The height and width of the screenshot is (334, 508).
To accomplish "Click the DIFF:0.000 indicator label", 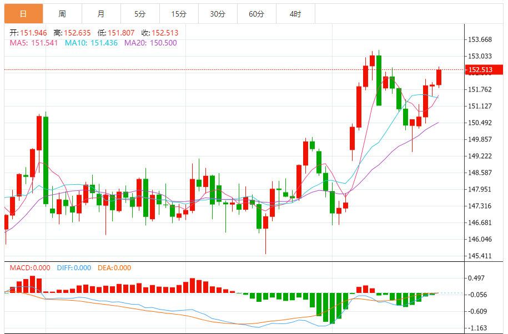I will pos(74,268).
